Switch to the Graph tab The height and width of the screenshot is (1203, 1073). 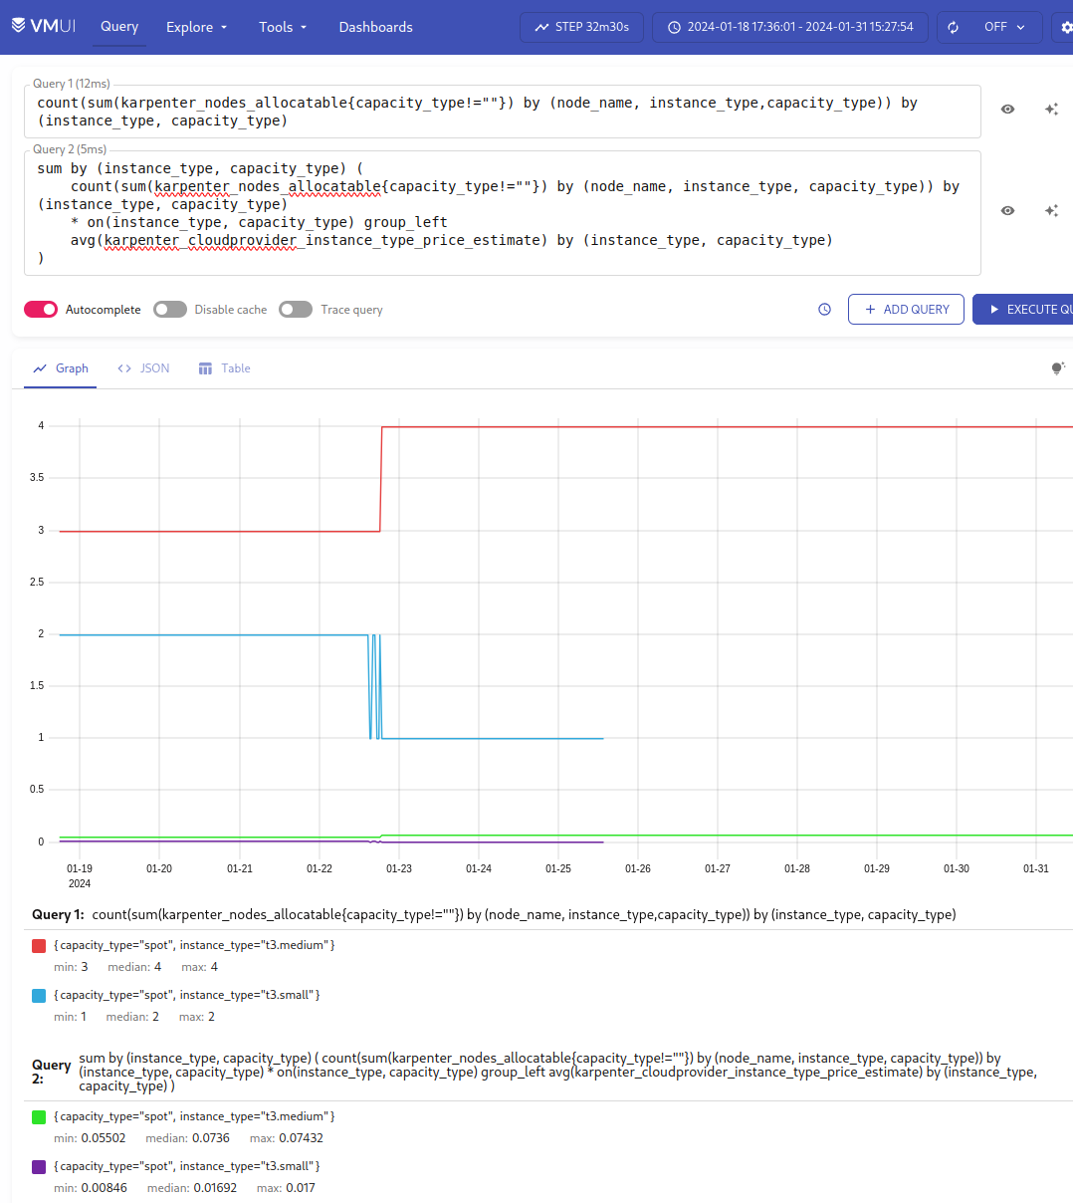(x=61, y=368)
